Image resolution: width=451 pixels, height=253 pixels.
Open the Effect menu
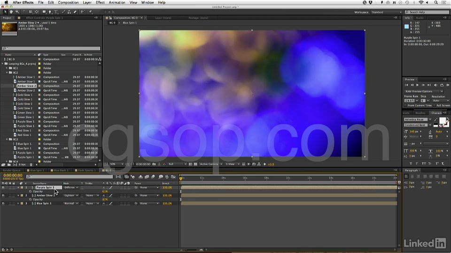point(100,3)
